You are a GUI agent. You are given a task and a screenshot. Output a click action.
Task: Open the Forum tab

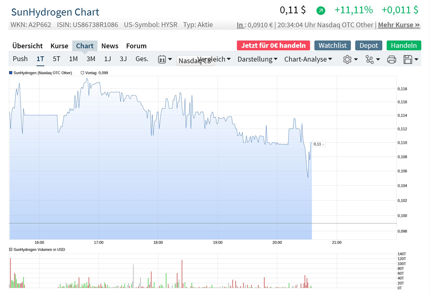point(136,46)
